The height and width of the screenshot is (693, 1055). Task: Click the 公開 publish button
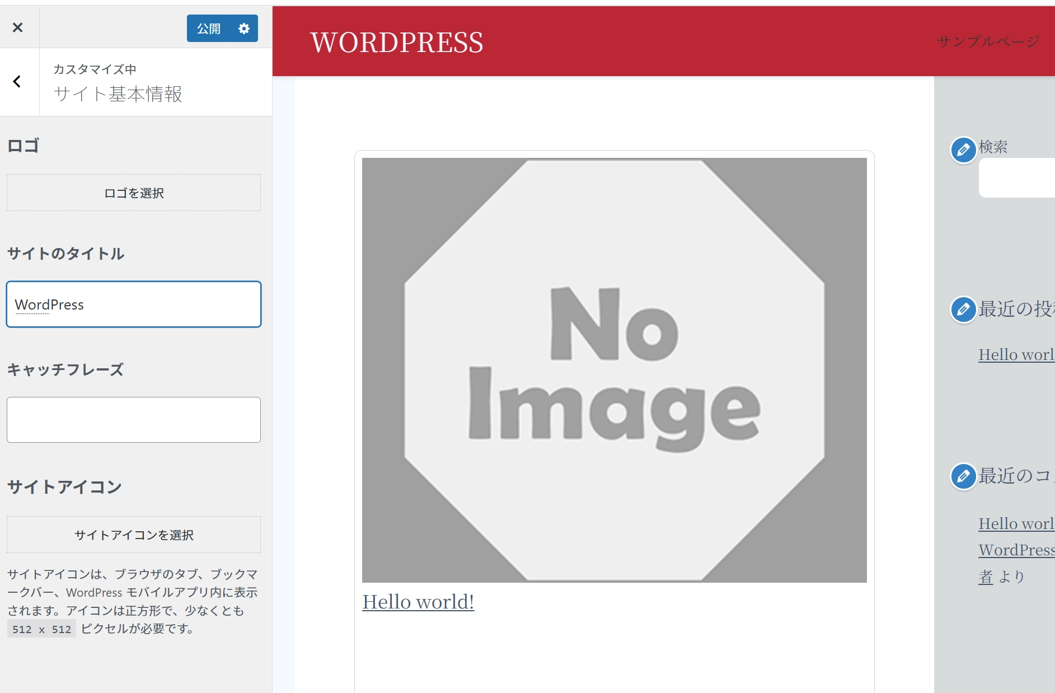[x=209, y=29]
